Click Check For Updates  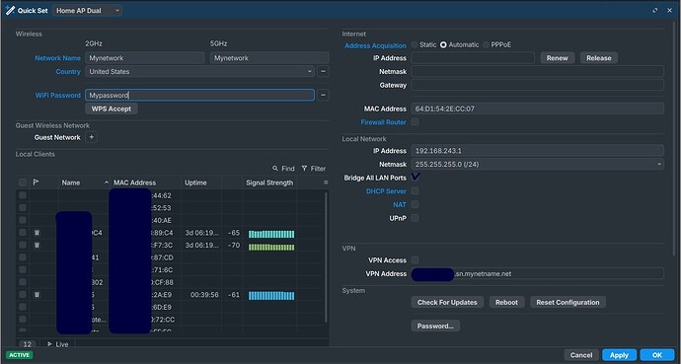pyautogui.click(x=447, y=303)
